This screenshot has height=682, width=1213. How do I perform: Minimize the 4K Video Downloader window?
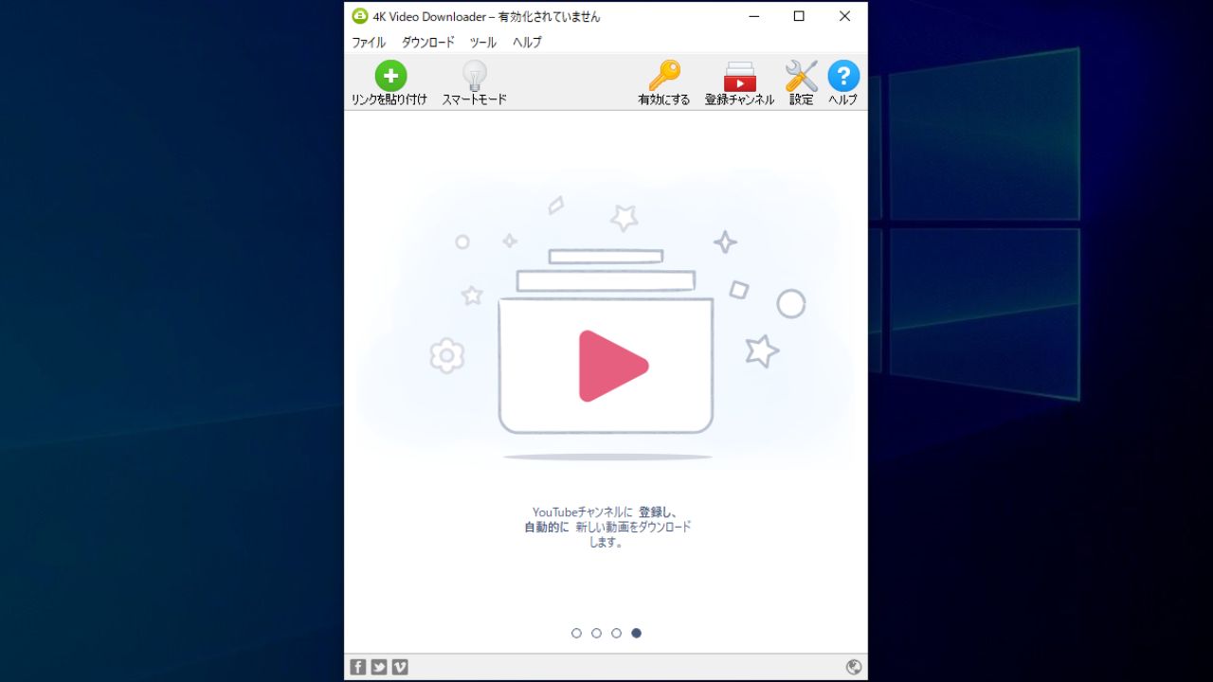pos(754,16)
